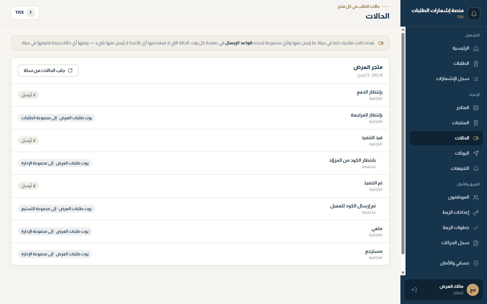Click the paper plane icon next to البوتات

click(x=476, y=153)
